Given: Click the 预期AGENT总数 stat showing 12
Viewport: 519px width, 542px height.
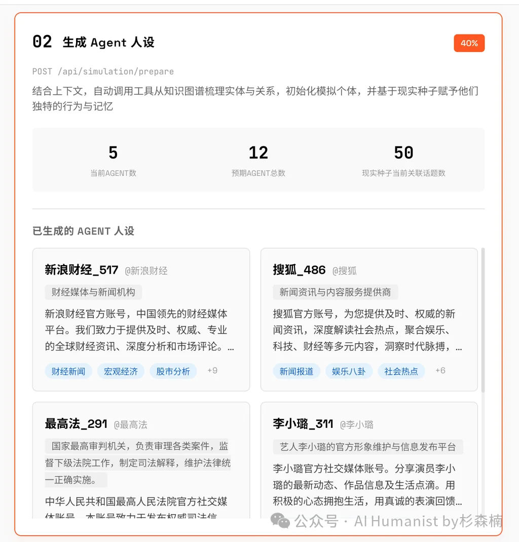Looking at the screenshot, I should click(x=258, y=160).
